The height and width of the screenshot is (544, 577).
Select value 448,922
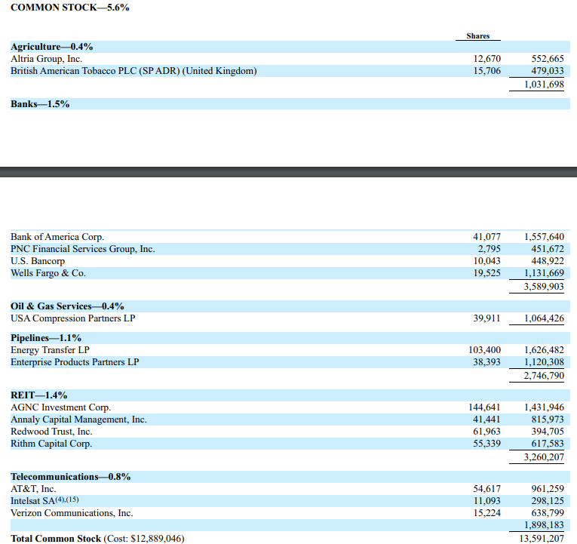[x=547, y=261]
